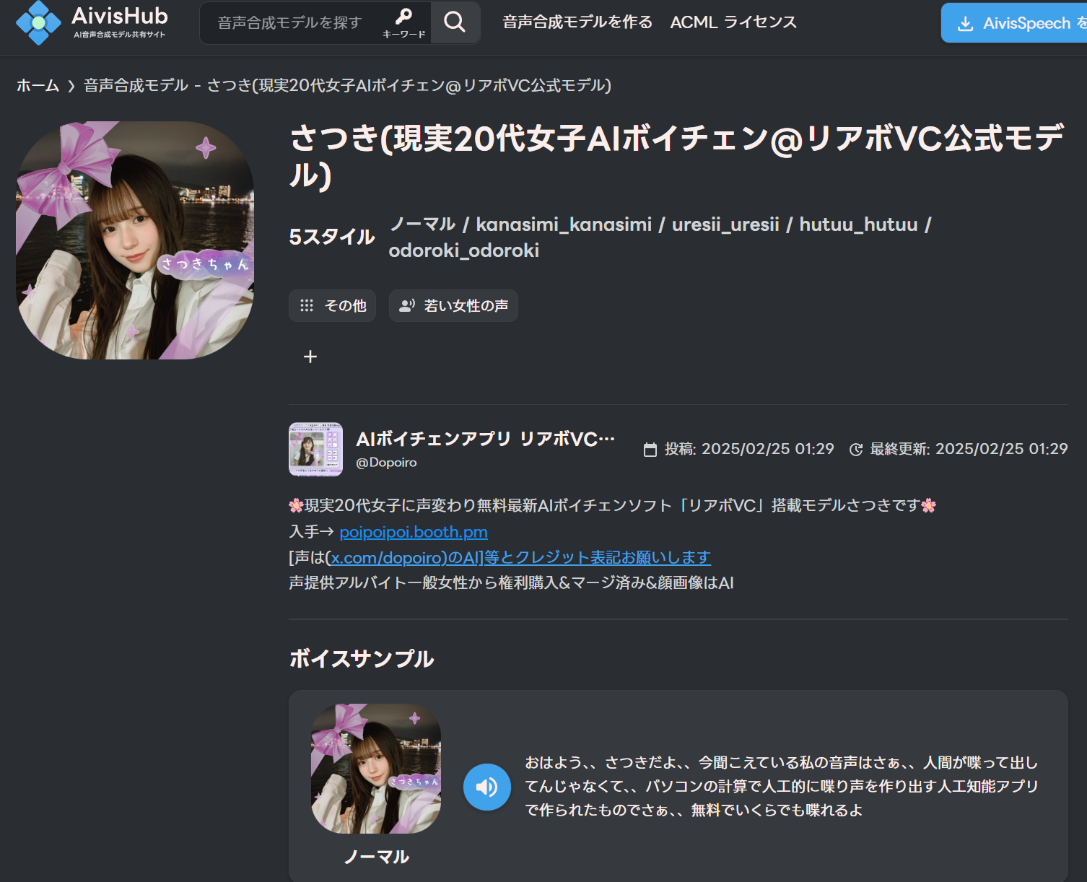
Task: Select the 若い女性の声 voice tag
Action: [x=453, y=306]
